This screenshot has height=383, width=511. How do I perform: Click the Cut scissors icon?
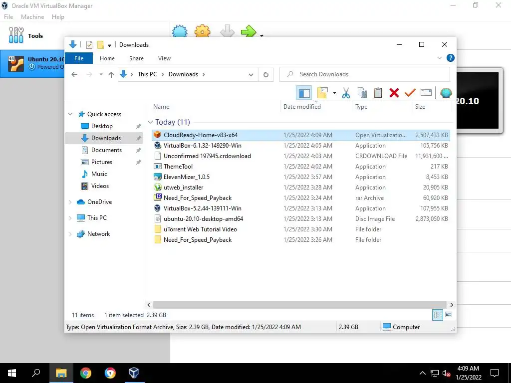point(346,93)
